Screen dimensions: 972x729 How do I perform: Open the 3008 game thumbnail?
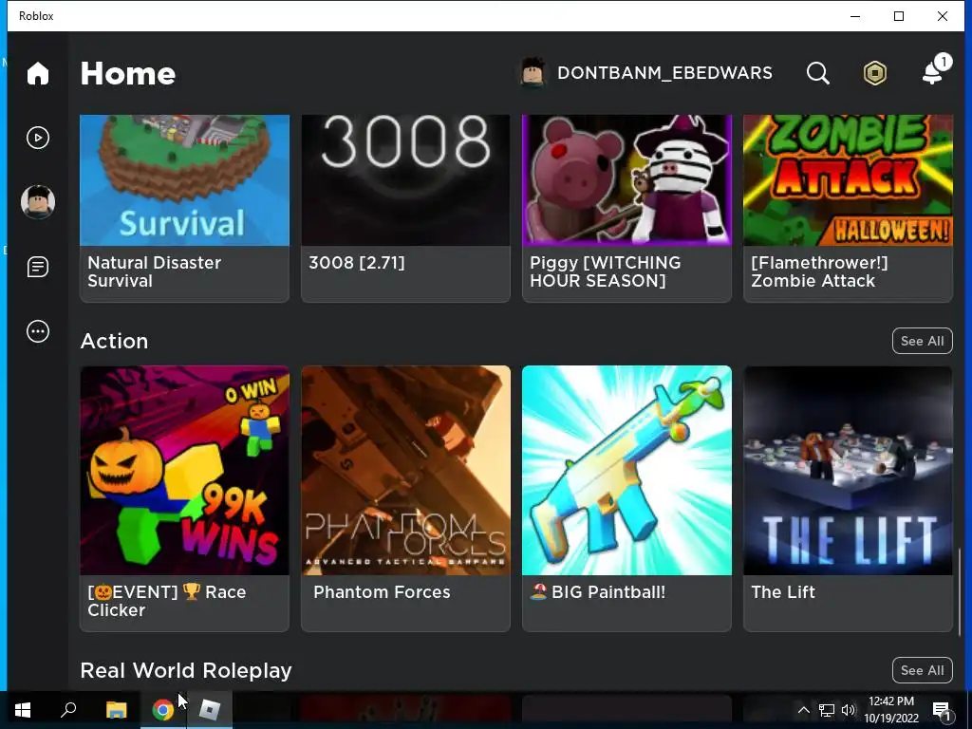pos(405,179)
